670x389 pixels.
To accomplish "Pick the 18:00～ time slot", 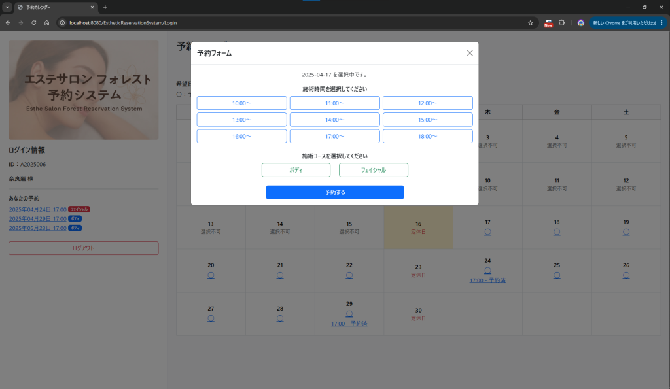I will click(x=427, y=136).
